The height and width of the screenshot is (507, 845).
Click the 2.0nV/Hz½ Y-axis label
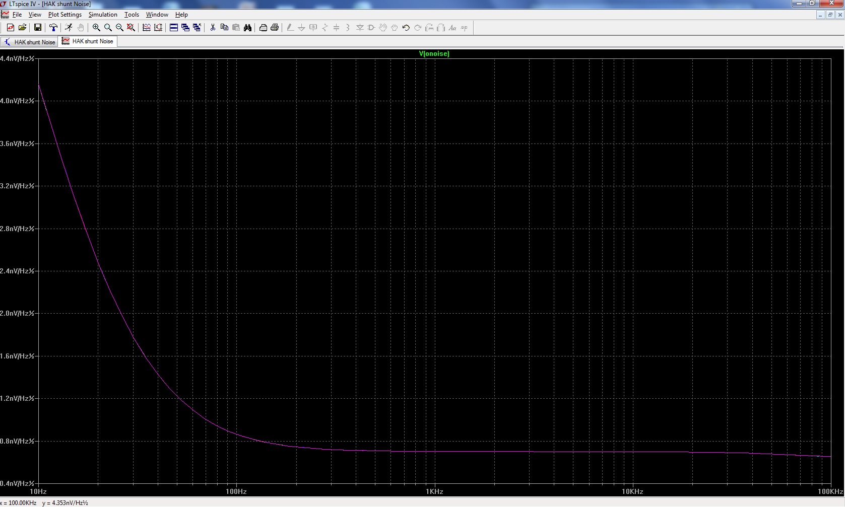pos(17,313)
